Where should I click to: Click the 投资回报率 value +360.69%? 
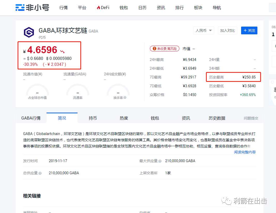tap(248, 95)
